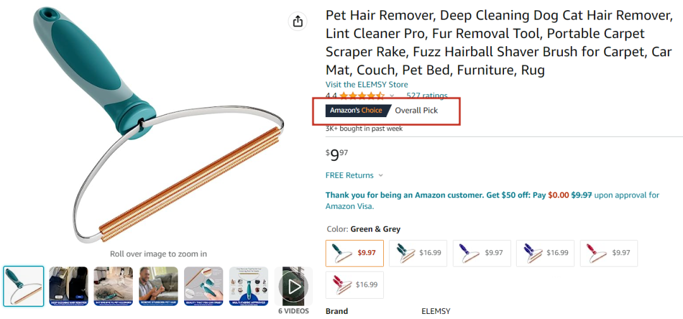Screen dimensions: 683x319
Task: View the Multi-Fabric Approved thumbnail
Action: (x=248, y=287)
